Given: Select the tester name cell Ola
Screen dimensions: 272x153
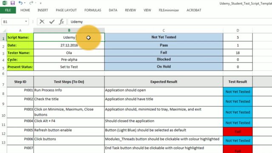Looking at the screenshot, I should (69, 53).
